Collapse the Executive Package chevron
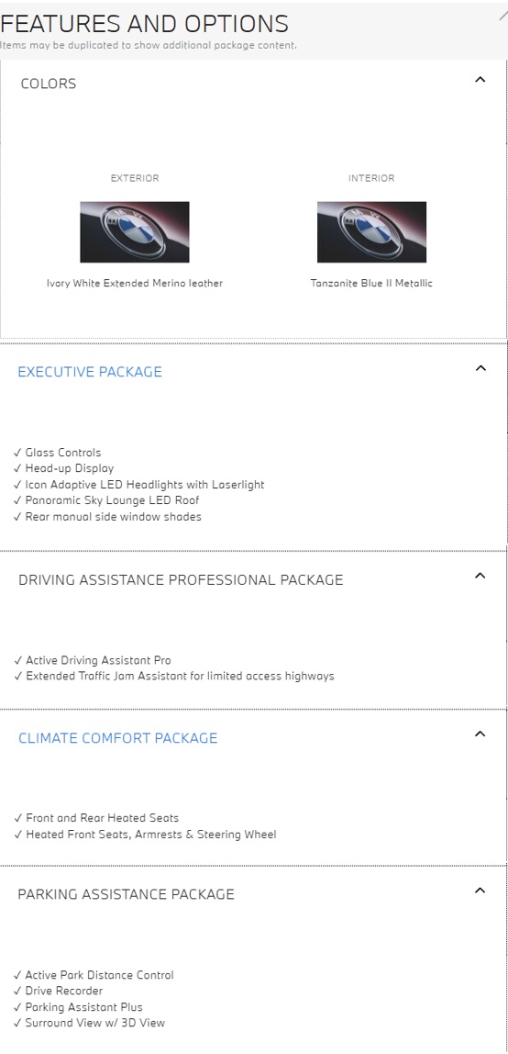Image resolution: width=508 pixels, height=1054 pixels. pyautogui.click(x=480, y=367)
